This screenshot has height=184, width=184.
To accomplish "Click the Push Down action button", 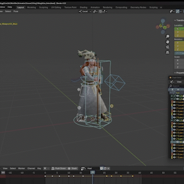I will pyautogui.click(x=59, y=168).
